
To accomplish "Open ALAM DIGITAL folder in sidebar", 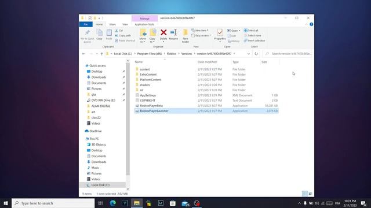I will click(100, 106).
